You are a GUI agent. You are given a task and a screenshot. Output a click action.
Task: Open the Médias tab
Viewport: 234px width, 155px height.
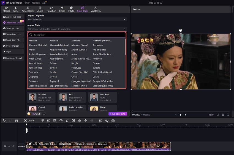pyautogui.click(x=6, y=9)
